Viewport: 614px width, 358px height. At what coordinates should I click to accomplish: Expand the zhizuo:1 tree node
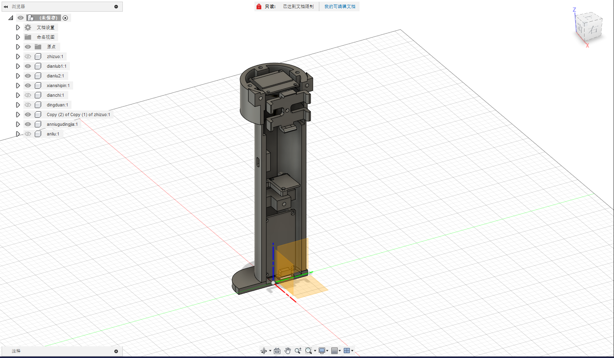[18, 56]
